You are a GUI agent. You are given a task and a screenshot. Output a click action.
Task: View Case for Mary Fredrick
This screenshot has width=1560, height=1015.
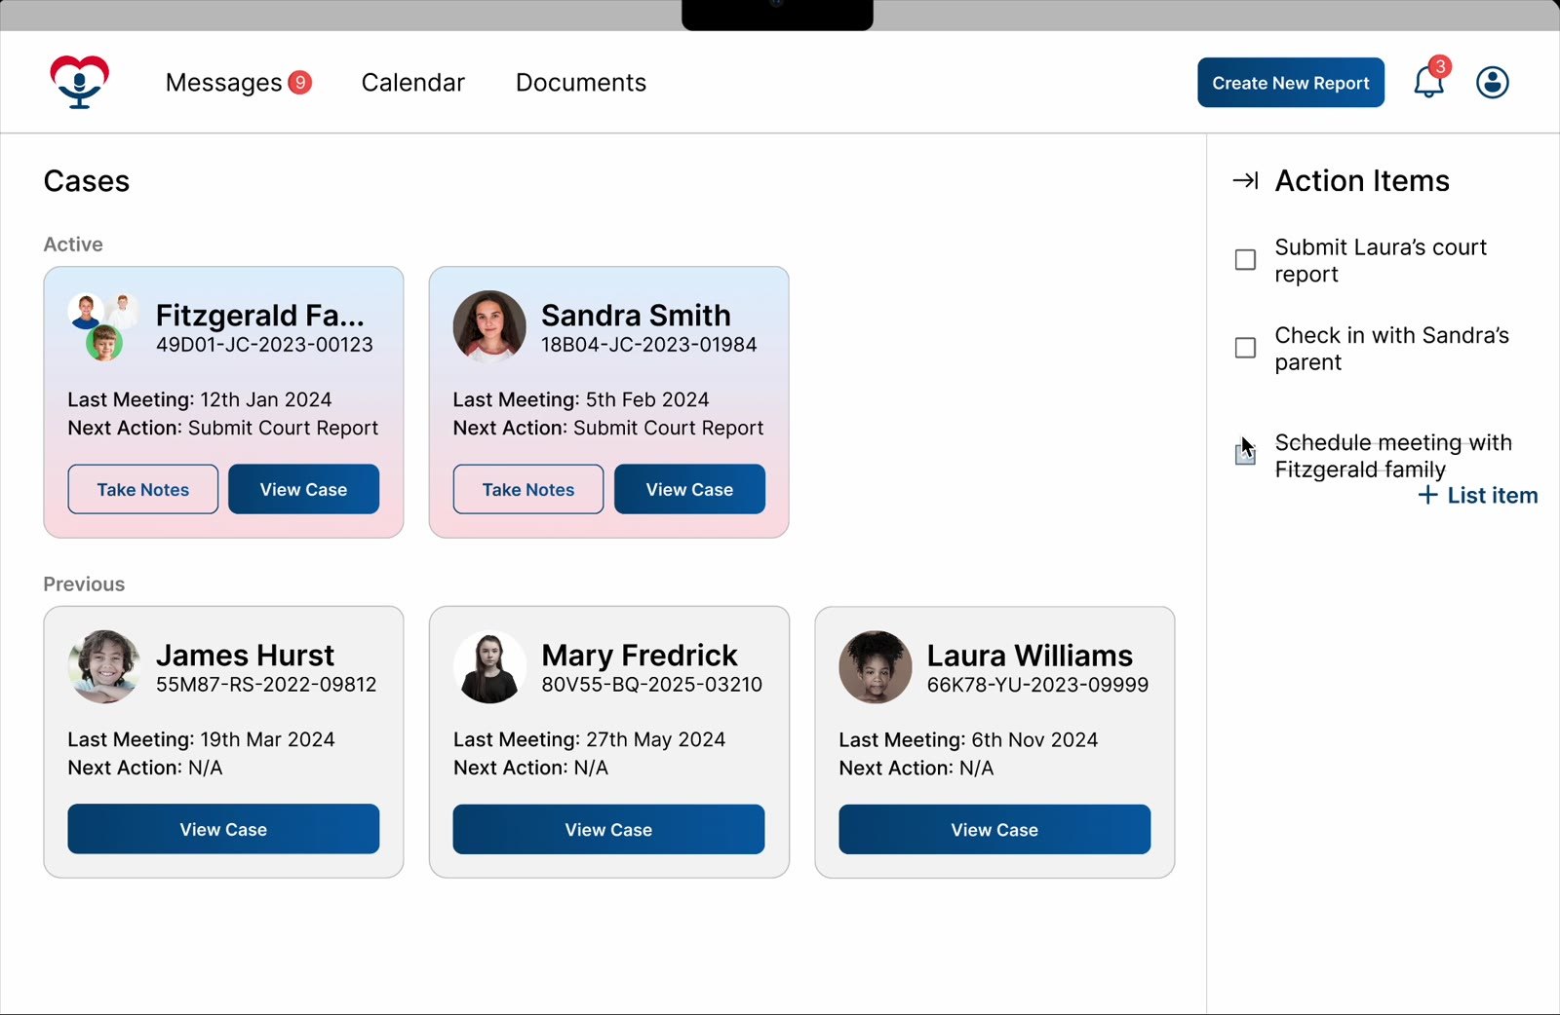click(608, 829)
